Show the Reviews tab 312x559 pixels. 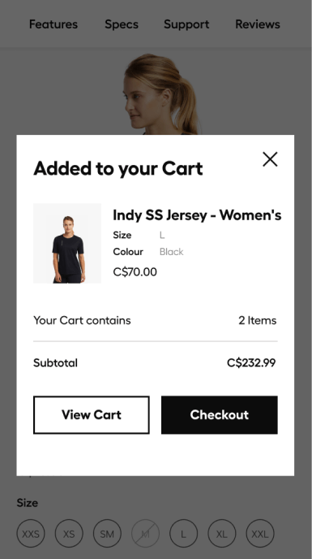tap(258, 24)
